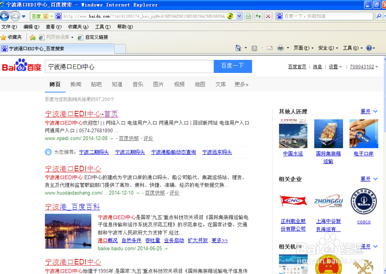
Task: Refresh the page with green arrows icon
Action: [x=258, y=16]
